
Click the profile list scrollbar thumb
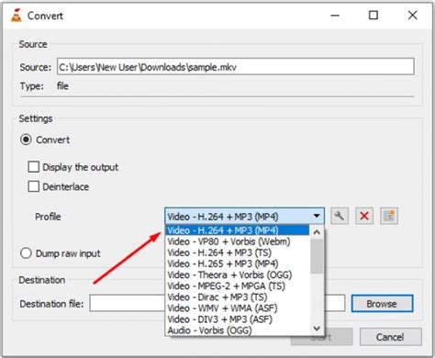pos(317,256)
